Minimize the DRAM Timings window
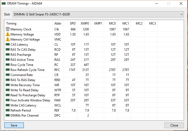This screenshot has width=188, height=131. (x=157, y=3)
